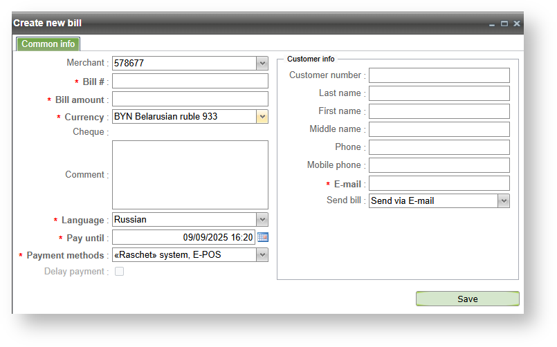Click the Bill # input field

pyautogui.click(x=190, y=82)
